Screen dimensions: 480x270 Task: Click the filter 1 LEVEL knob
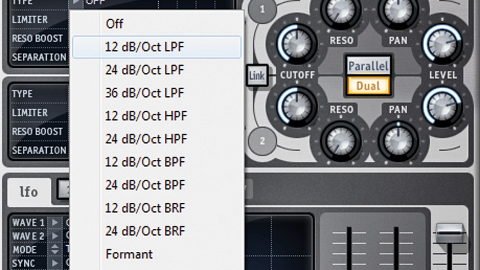pyautogui.click(x=442, y=43)
